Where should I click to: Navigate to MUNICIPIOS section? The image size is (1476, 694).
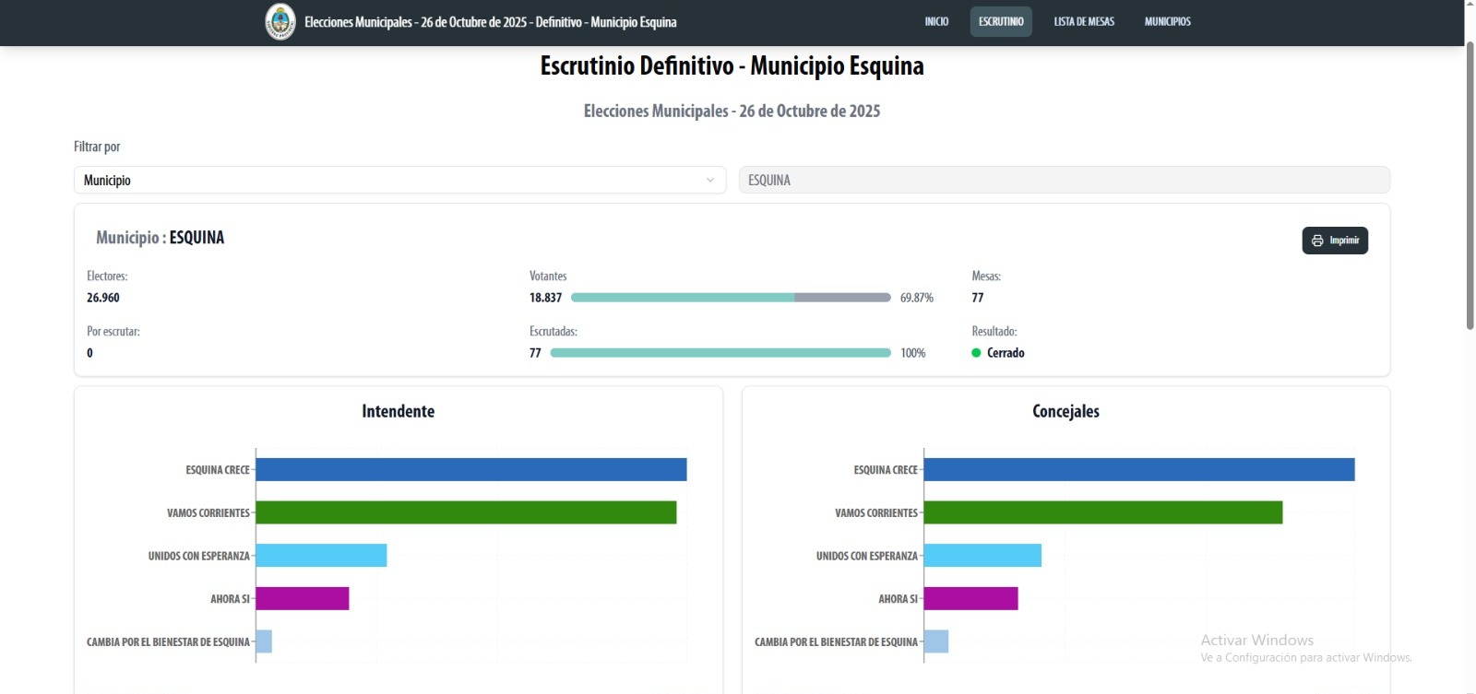1167,22
